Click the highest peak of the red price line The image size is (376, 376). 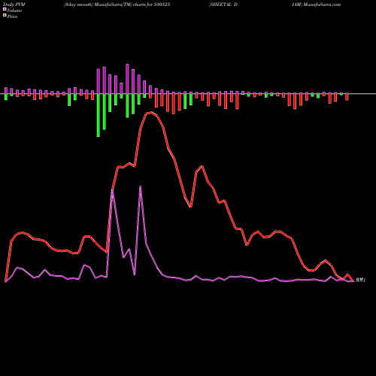[x=150, y=113]
